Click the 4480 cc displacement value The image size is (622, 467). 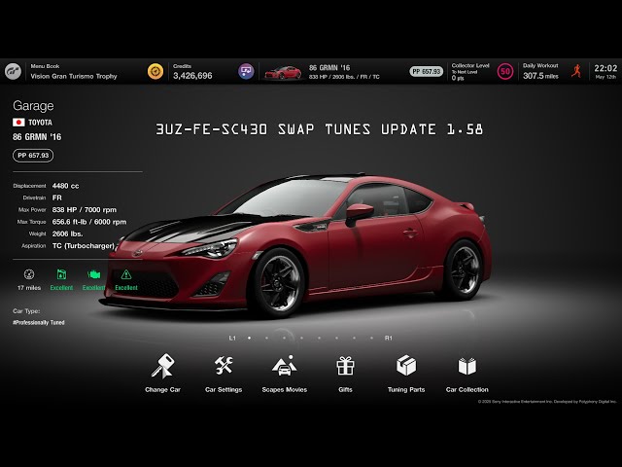pos(65,186)
